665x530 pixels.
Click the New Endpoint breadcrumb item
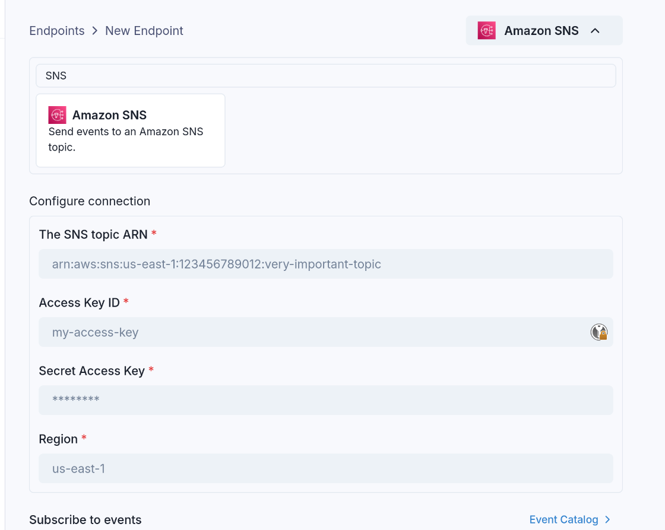(x=144, y=31)
